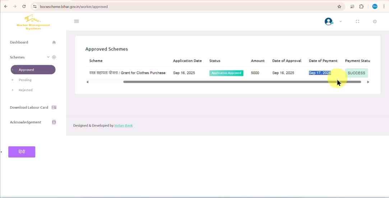389x198 pixels.
Task: Open browser extensions puzzle icon
Action: click(361, 6)
